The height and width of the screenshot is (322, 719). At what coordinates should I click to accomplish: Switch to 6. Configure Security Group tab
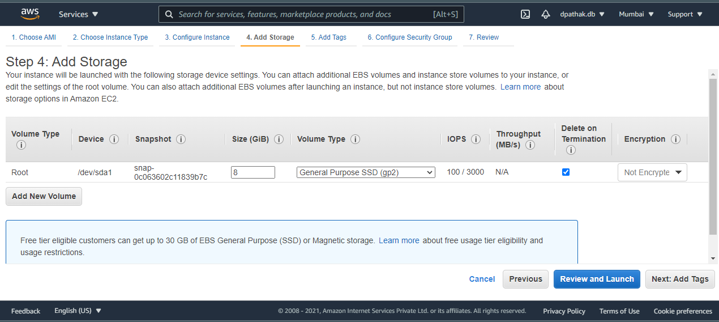[x=409, y=37]
